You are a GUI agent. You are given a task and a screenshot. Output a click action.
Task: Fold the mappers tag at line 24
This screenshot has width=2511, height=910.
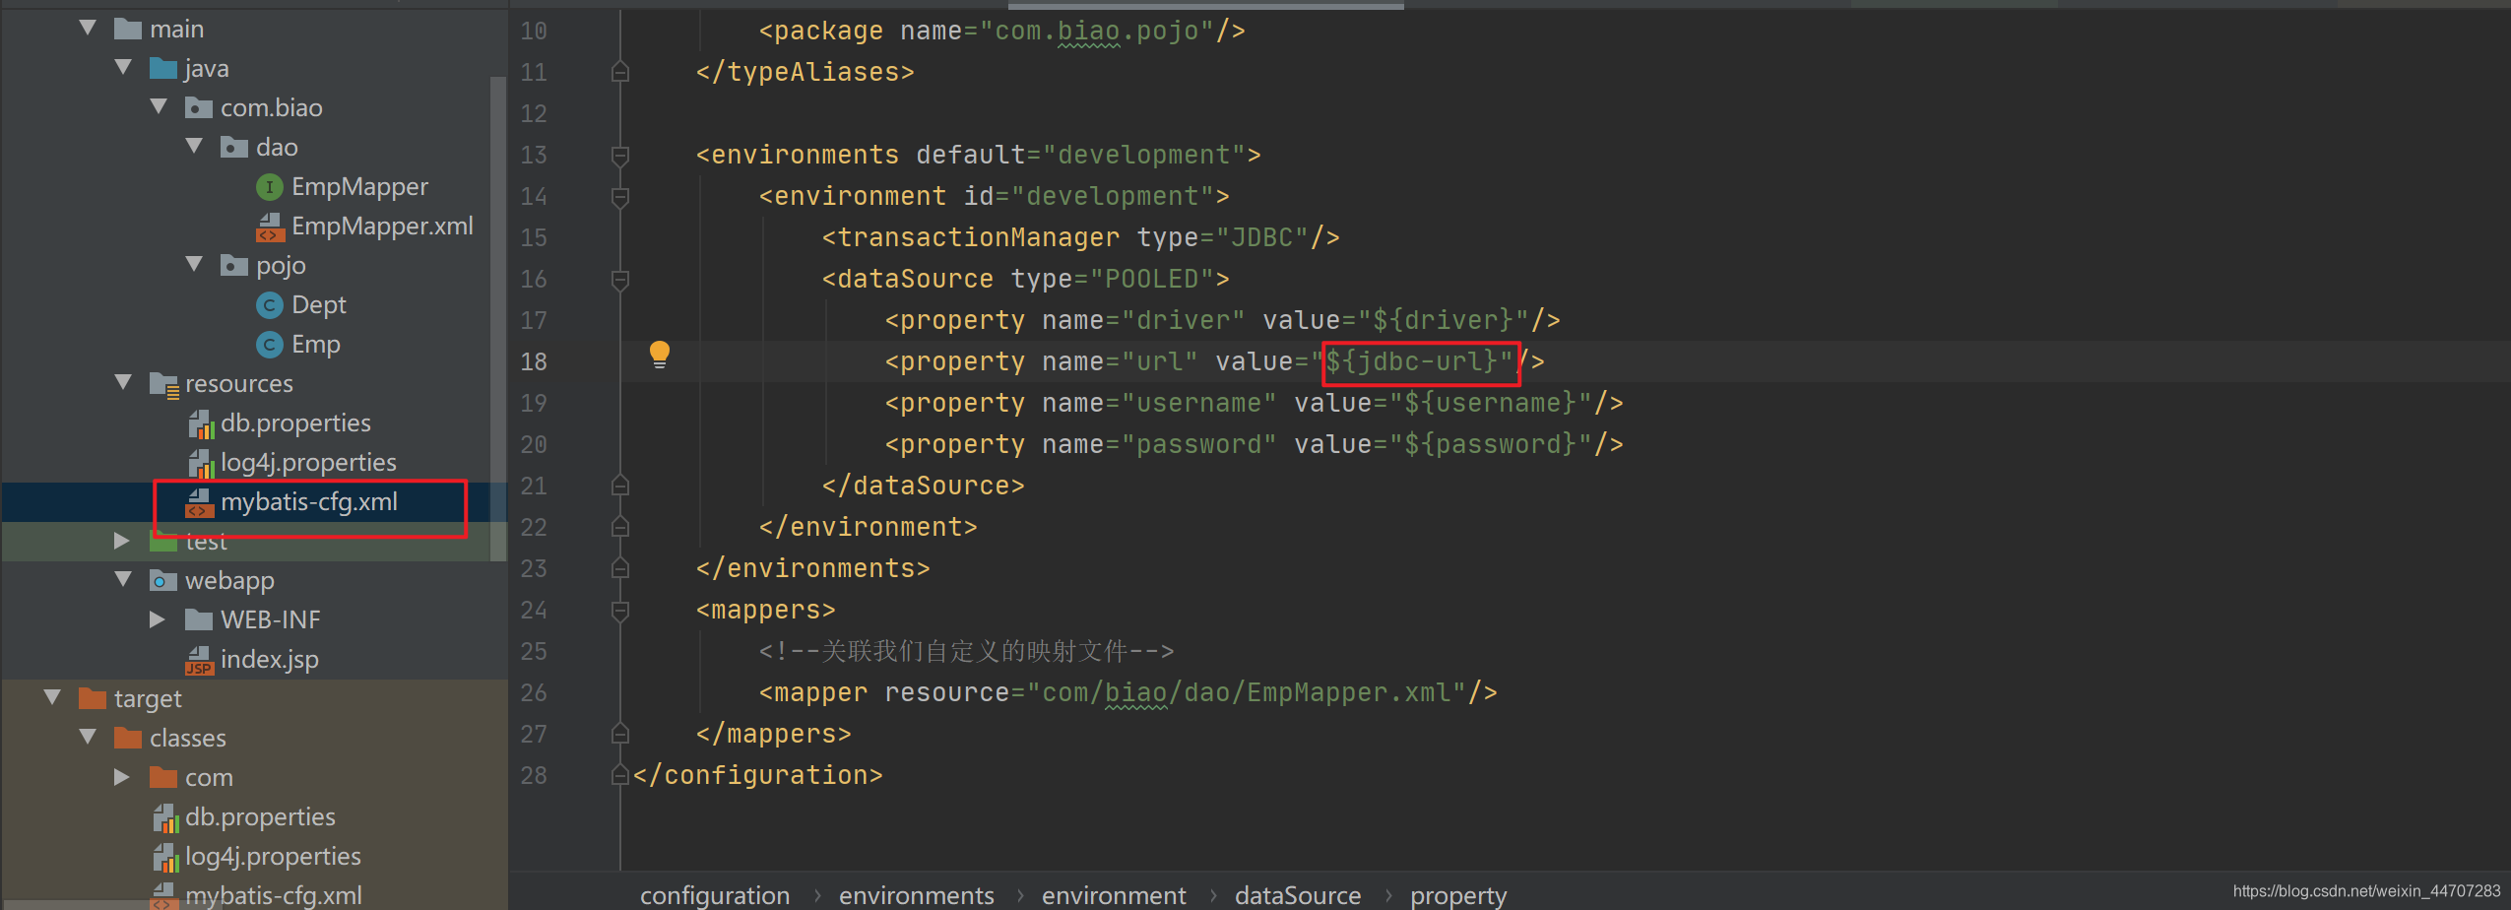(620, 611)
